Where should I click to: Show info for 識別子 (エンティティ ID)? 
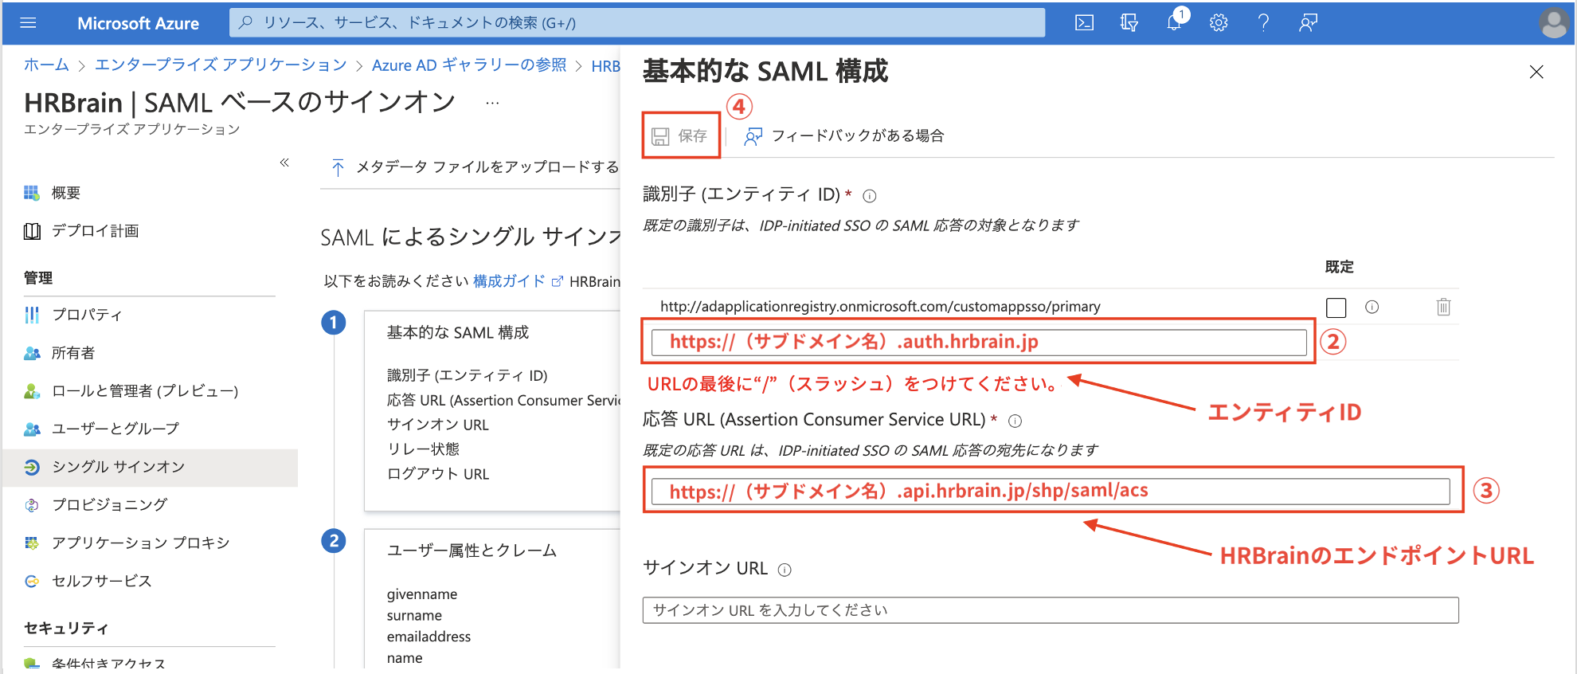(870, 196)
